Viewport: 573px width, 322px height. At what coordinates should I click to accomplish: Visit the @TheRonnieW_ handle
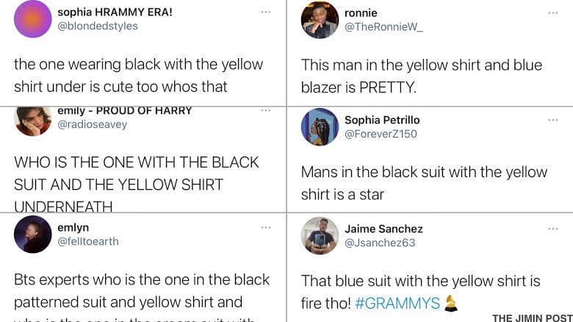tap(383, 27)
